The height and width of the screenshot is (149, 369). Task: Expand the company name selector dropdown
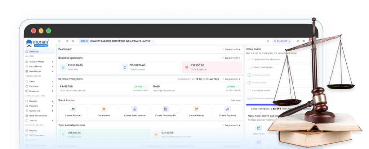pos(153,41)
